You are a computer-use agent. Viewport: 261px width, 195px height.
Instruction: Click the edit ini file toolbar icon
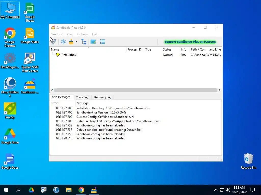coord(93,42)
